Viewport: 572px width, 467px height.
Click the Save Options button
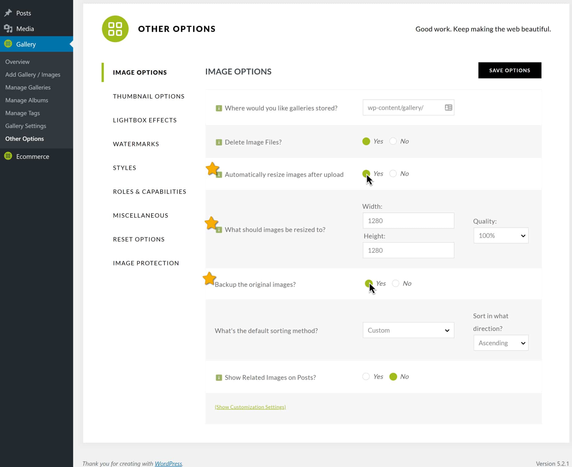click(510, 70)
